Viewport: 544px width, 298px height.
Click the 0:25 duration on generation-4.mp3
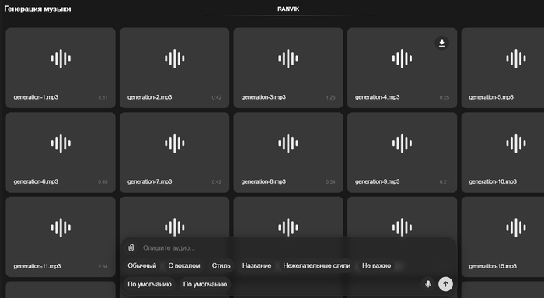445,97
